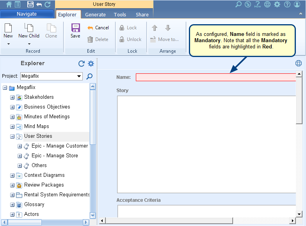Click the form's vertical scrollbar down arrow
The width and height of the screenshot is (306, 226).
(x=299, y=214)
